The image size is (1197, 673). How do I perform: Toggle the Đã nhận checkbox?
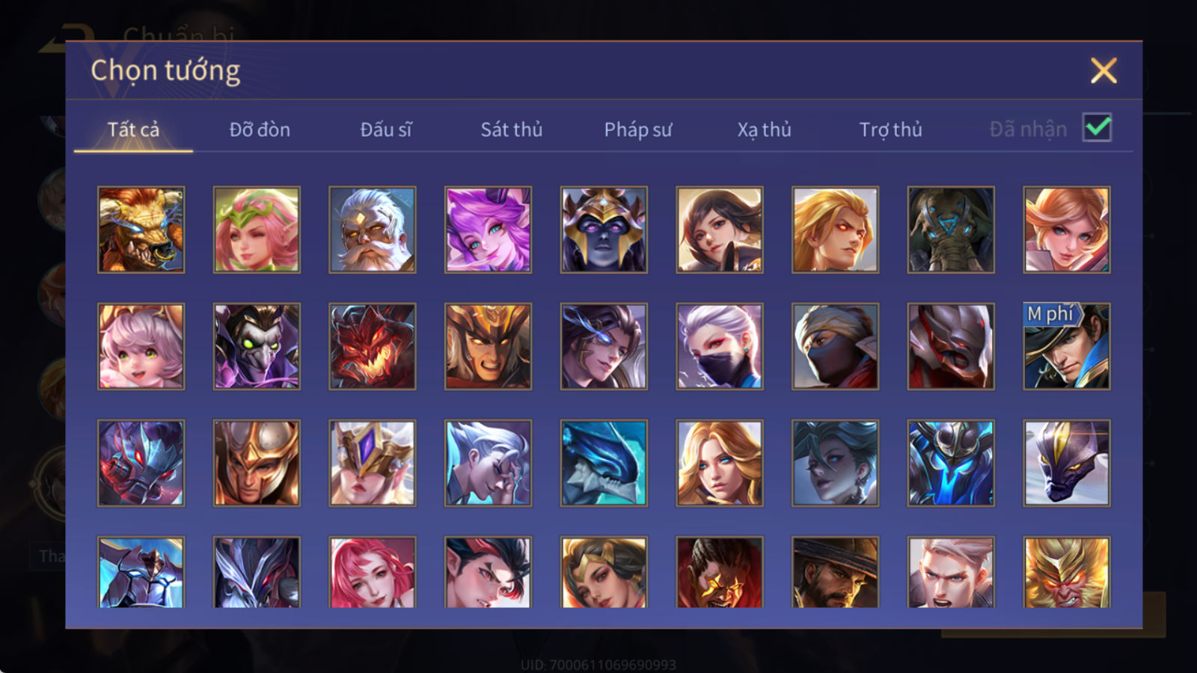[1097, 128]
